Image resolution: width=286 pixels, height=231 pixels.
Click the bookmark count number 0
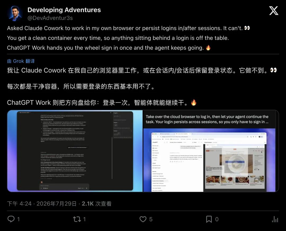217,219
